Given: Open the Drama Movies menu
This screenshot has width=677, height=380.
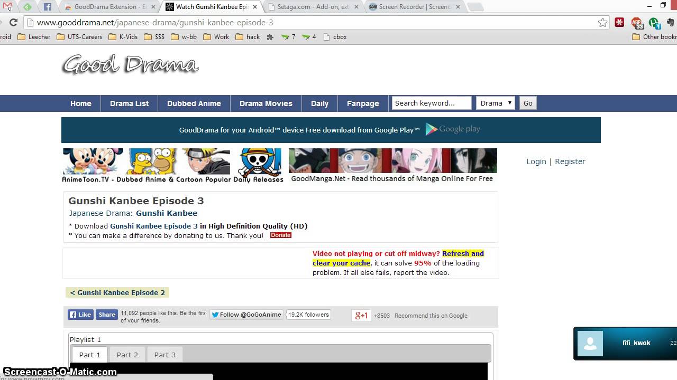Looking at the screenshot, I should pyautogui.click(x=266, y=103).
